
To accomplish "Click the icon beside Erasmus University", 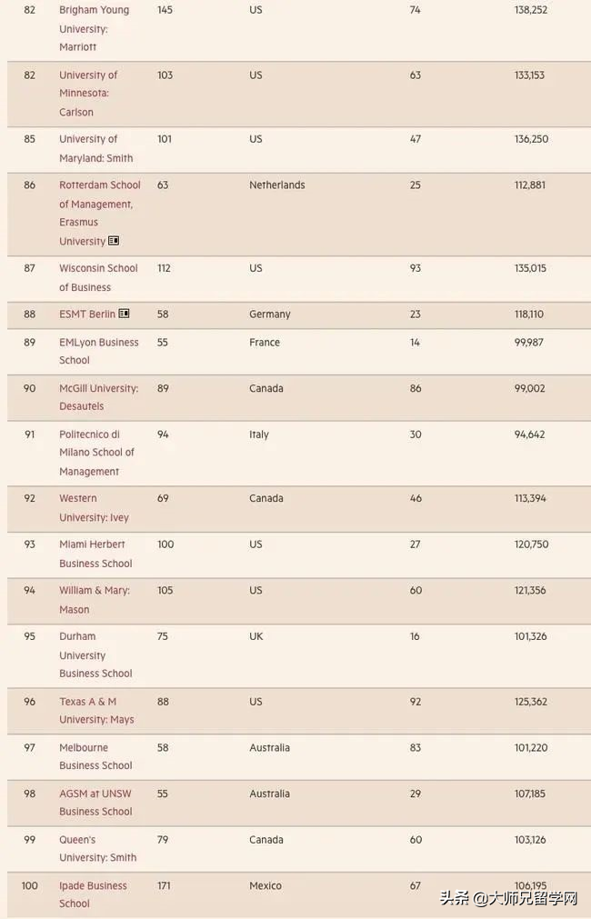I will coord(114,241).
